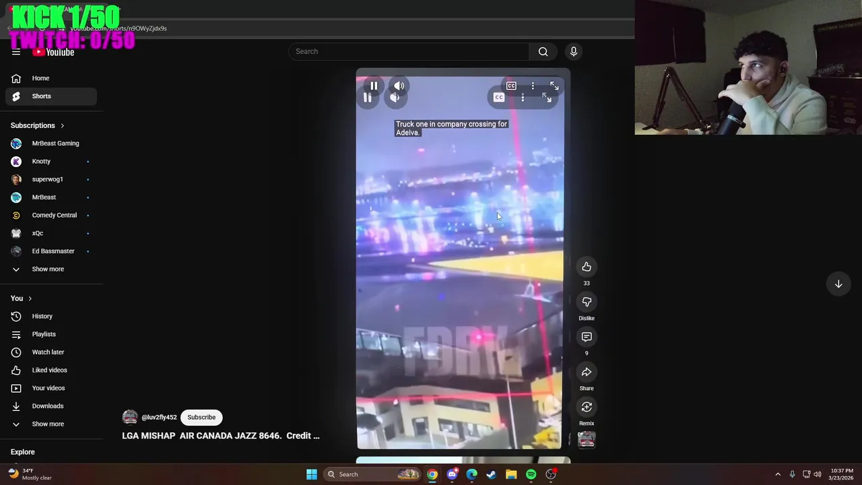Dislike the Short
Screen dimensions: 862x485
coord(587,302)
